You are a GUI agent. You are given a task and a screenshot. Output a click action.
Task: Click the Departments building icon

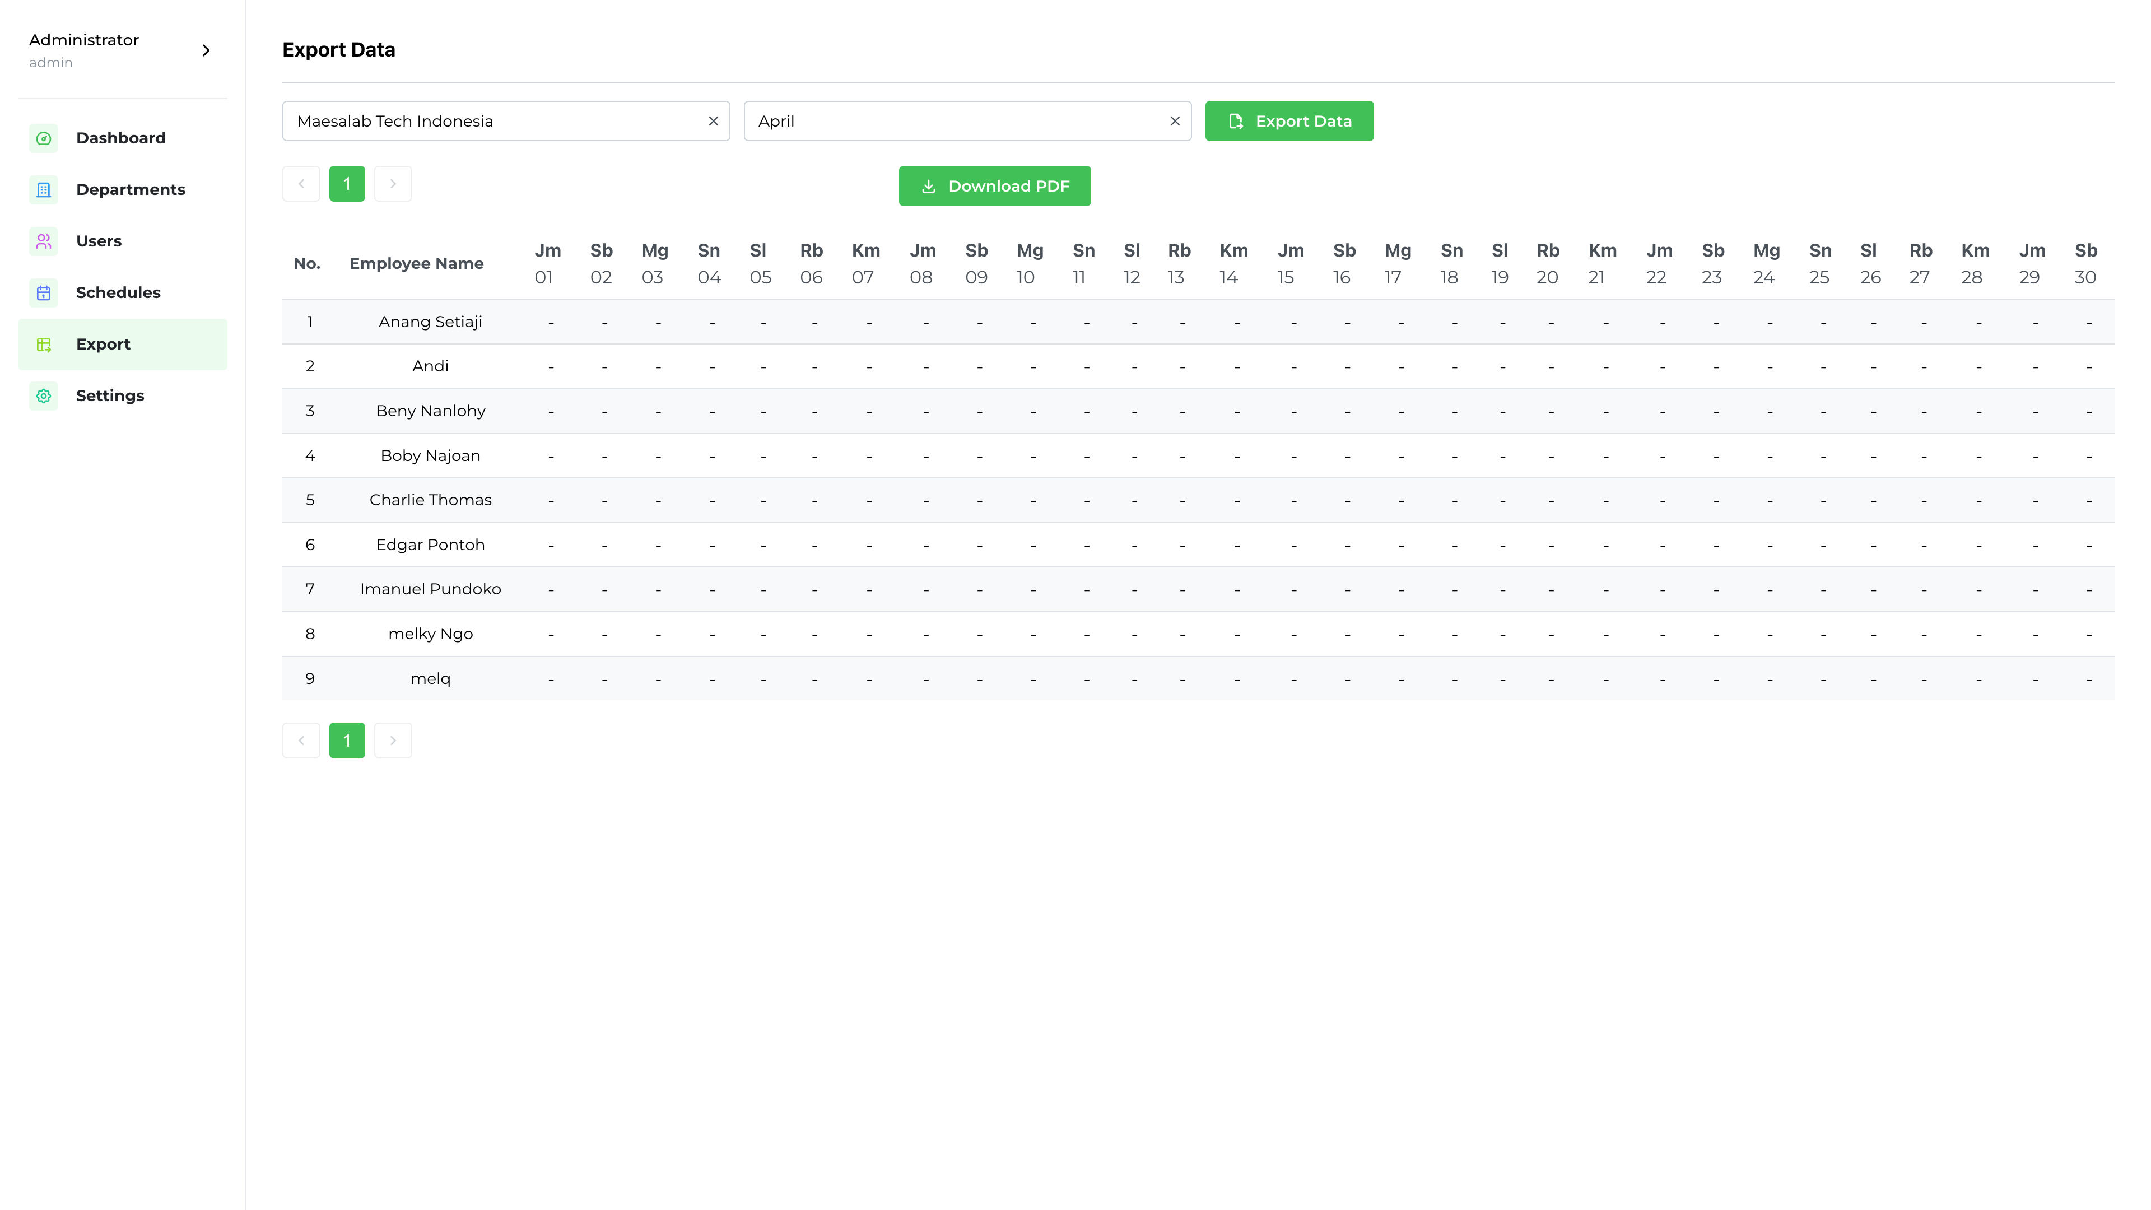pos(44,189)
